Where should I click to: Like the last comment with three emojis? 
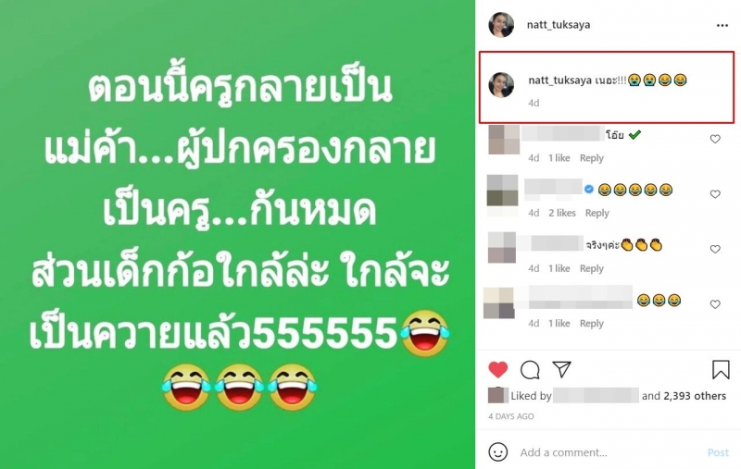(715, 304)
